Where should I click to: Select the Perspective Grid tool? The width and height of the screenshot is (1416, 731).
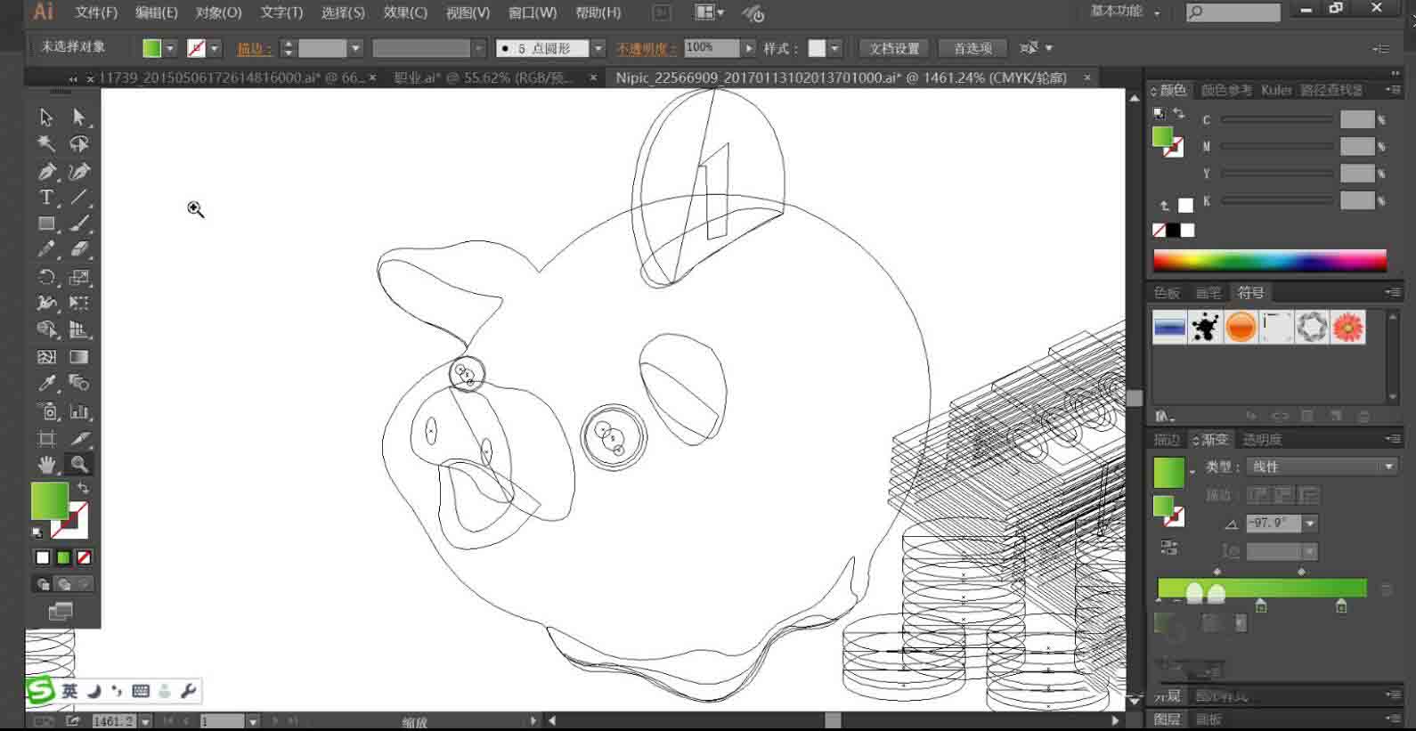(x=79, y=330)
